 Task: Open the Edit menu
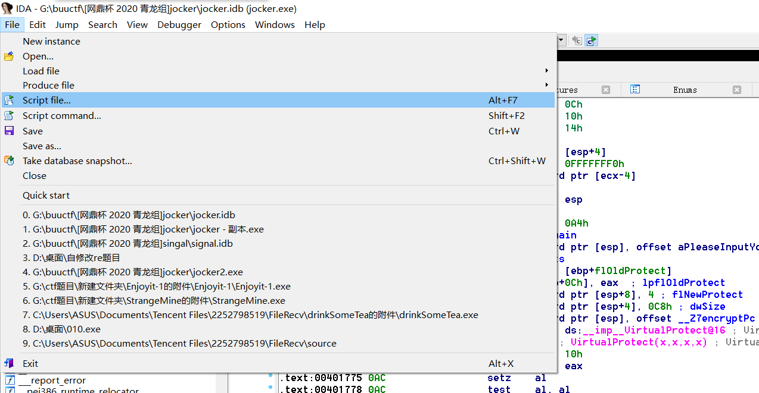[x=38, y=24]
